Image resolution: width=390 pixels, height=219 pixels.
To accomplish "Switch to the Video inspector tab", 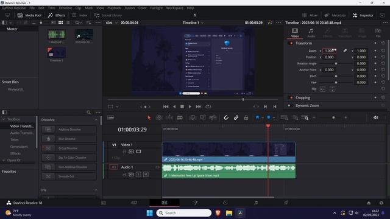I will coord(295,33).
